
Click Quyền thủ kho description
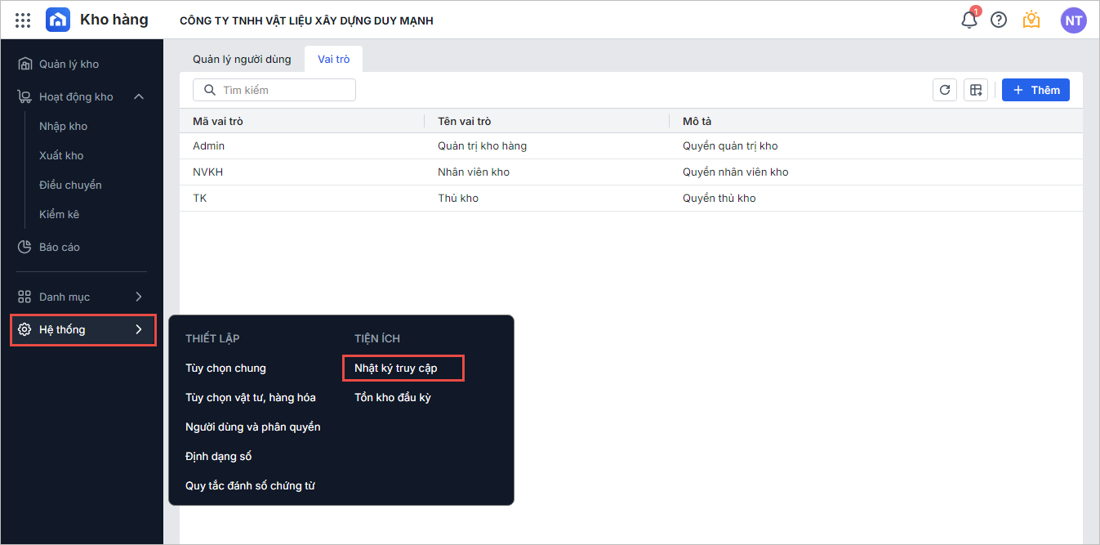click(719, 198)
